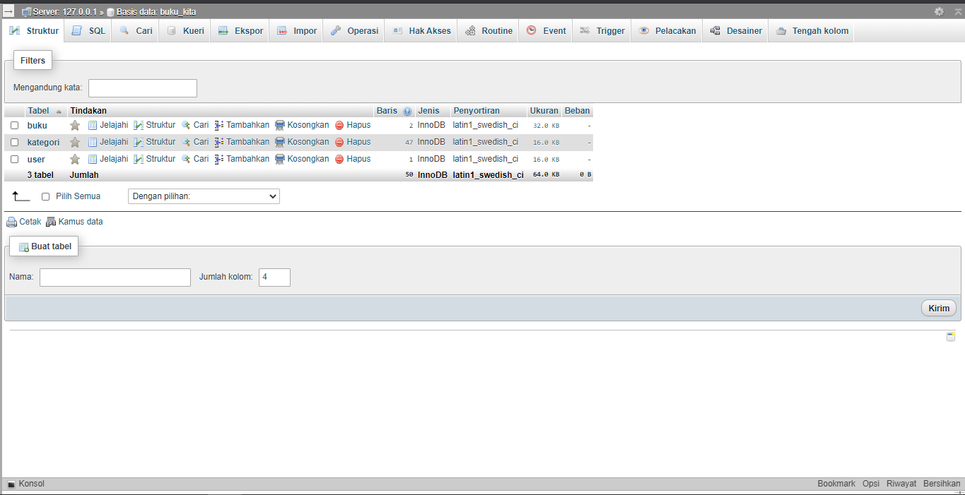Collapse the top navigation panel arrow

pos(957,11)
